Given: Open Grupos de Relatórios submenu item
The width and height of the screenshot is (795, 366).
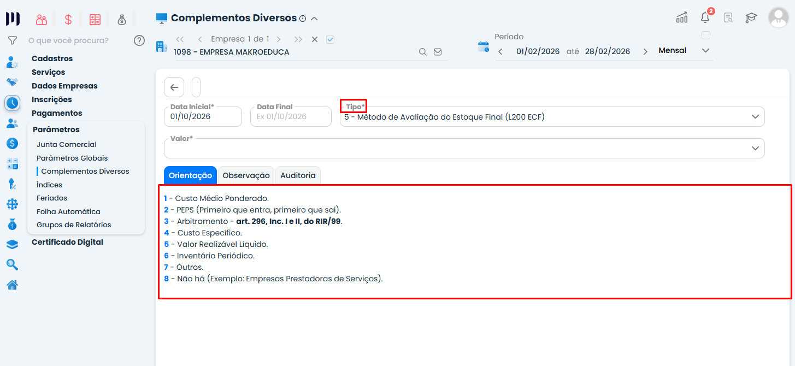Looking at the screenshot, I should pos(74,225).
